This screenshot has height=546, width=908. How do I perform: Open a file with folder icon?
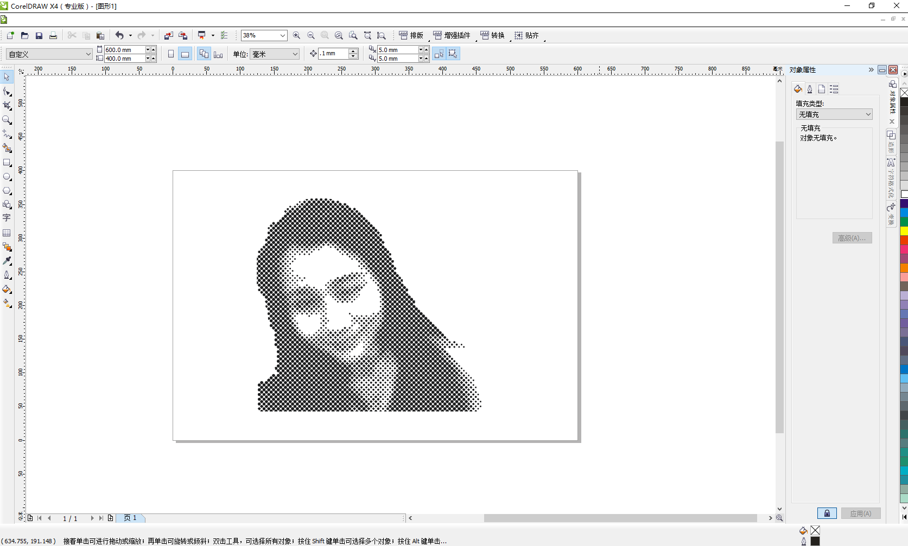(24, 35)
